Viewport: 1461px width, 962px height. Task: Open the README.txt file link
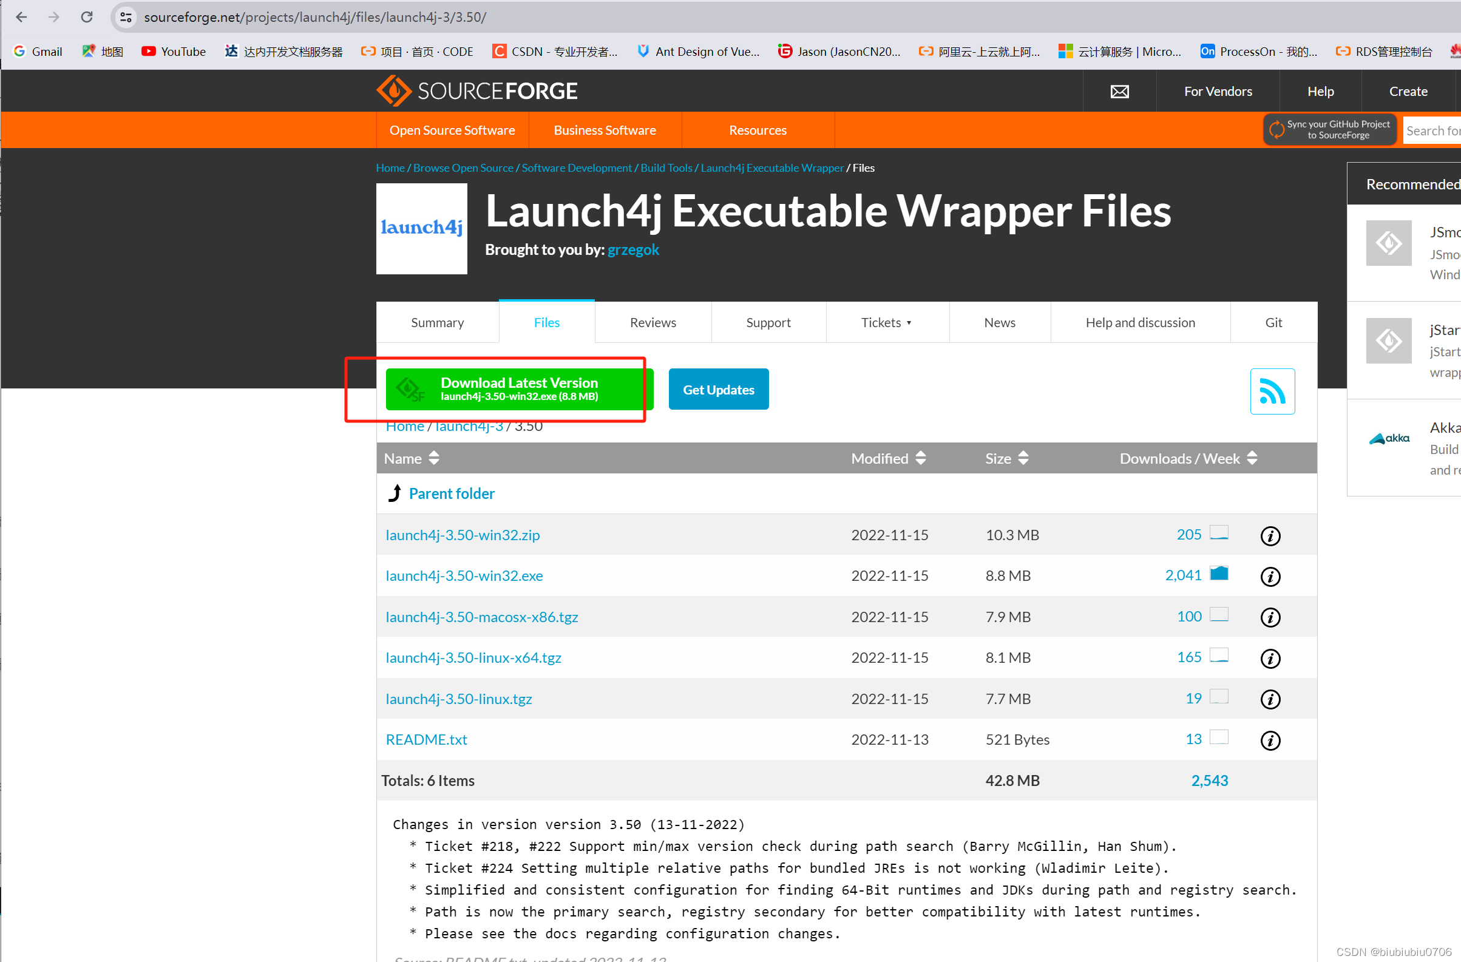426,740
